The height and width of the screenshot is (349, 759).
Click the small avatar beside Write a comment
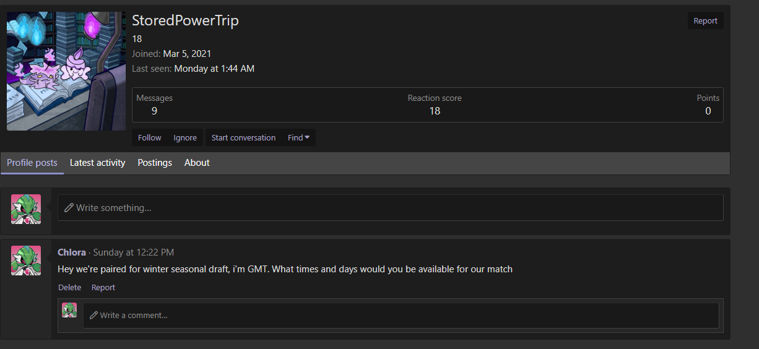pos(69,310)
